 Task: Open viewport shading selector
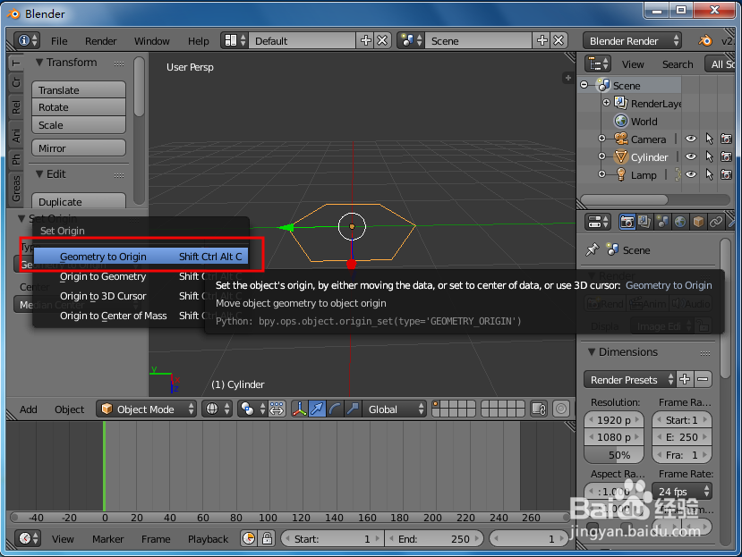coord(217,409)
